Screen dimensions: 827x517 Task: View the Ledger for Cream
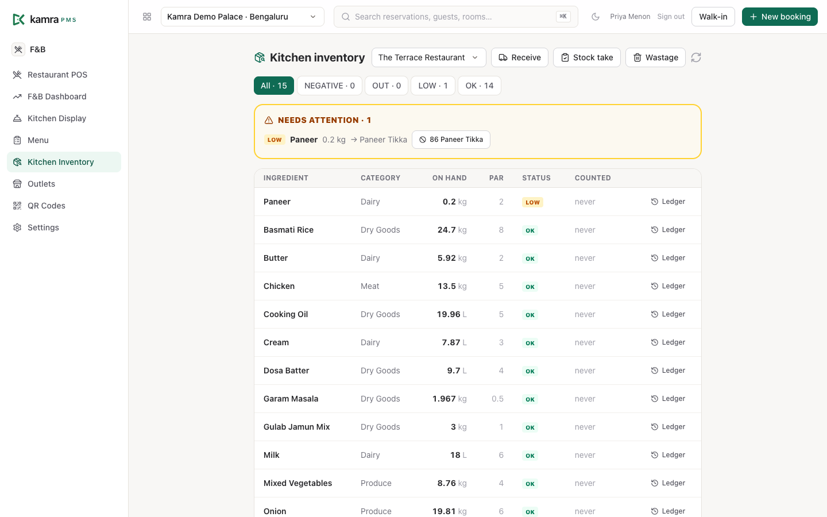[x=668, y=342]
